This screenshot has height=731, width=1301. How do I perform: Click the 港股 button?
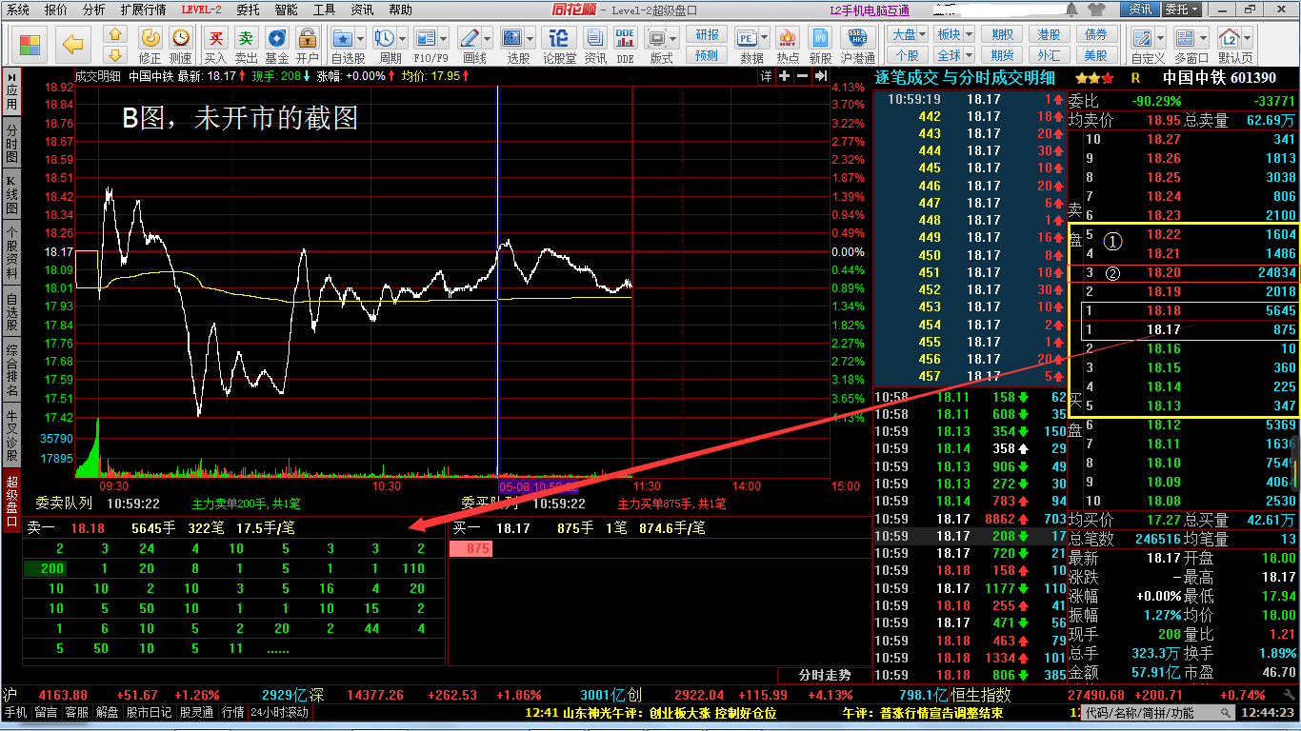(1049, 34)
